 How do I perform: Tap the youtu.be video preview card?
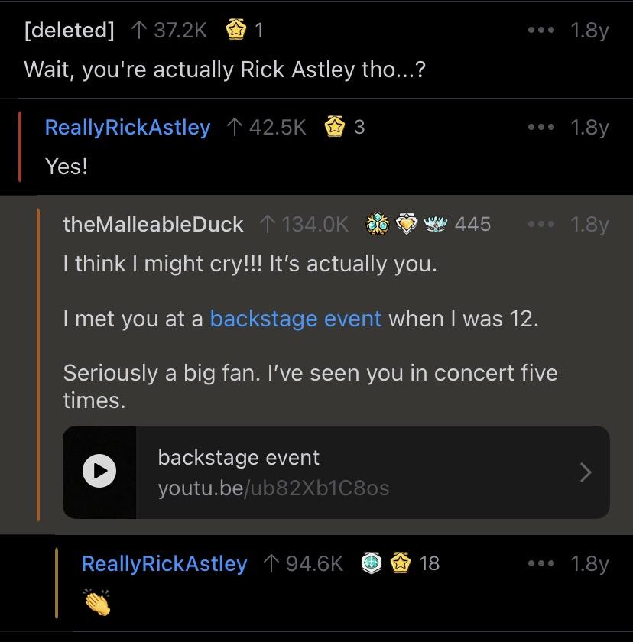tap(336, 472)
